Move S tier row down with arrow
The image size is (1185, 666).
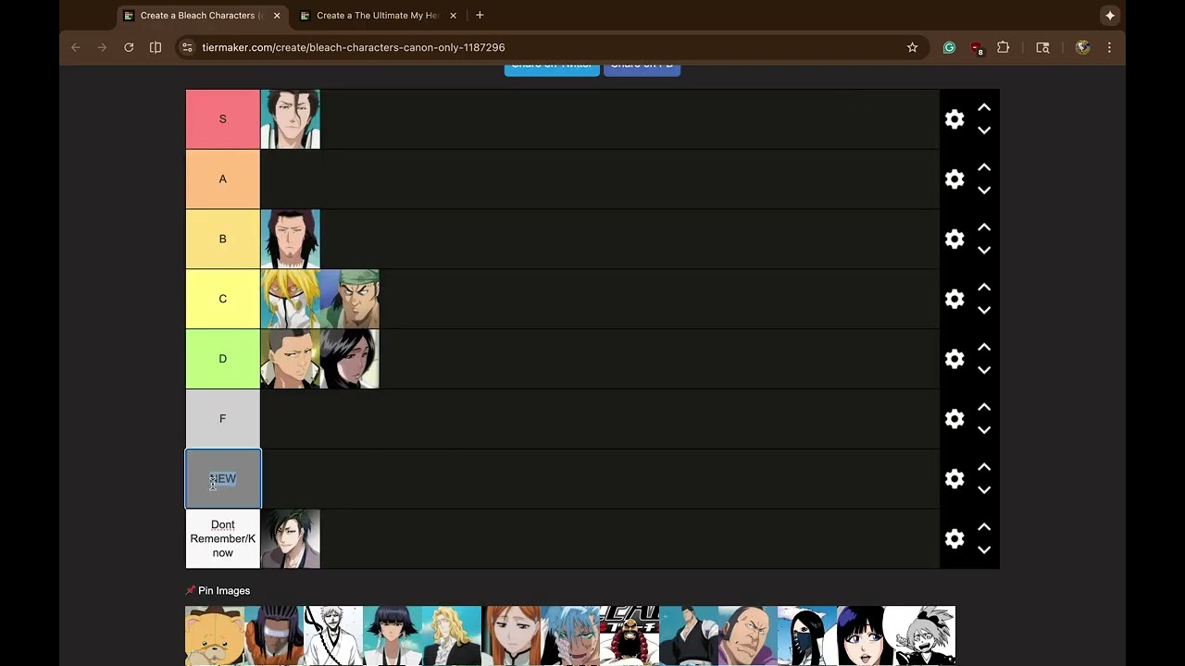(984, 130)
